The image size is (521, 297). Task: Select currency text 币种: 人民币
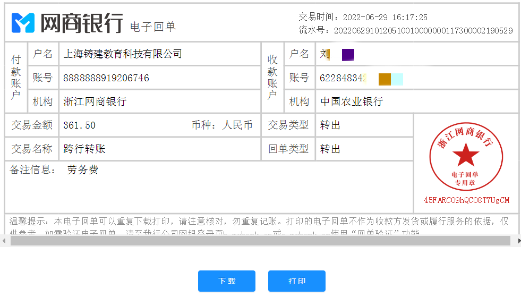(x=222, y=125)
